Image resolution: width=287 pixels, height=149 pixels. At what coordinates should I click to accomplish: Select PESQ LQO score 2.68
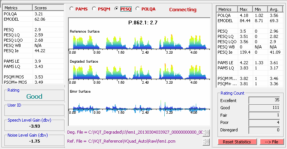tap(39, 40)
